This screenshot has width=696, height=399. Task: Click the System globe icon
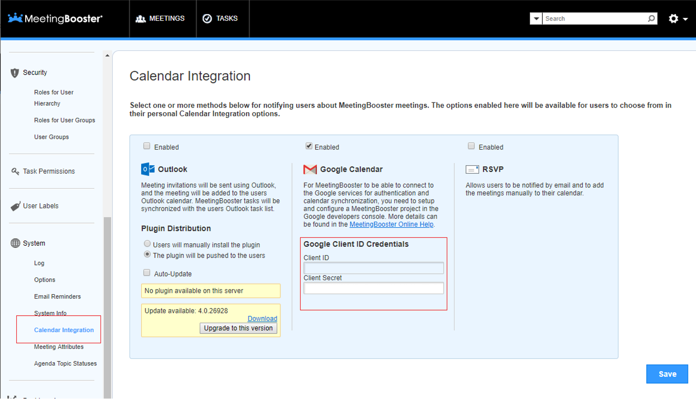pyautogui.click(x=14, y=243)
